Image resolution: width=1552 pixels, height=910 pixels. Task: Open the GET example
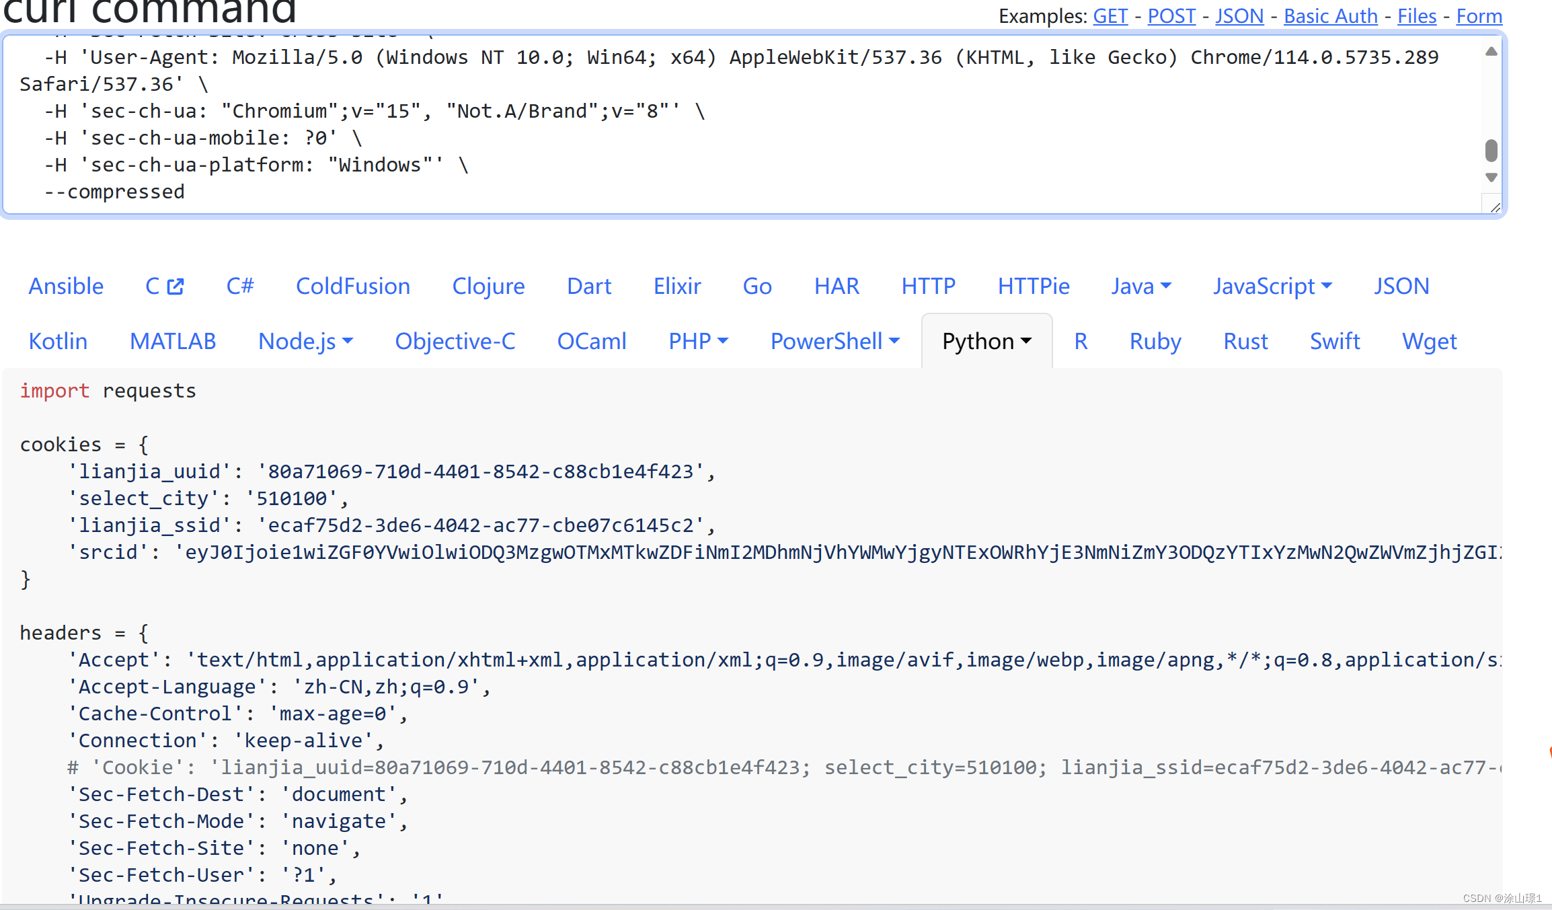click(x=1110, y=15)
